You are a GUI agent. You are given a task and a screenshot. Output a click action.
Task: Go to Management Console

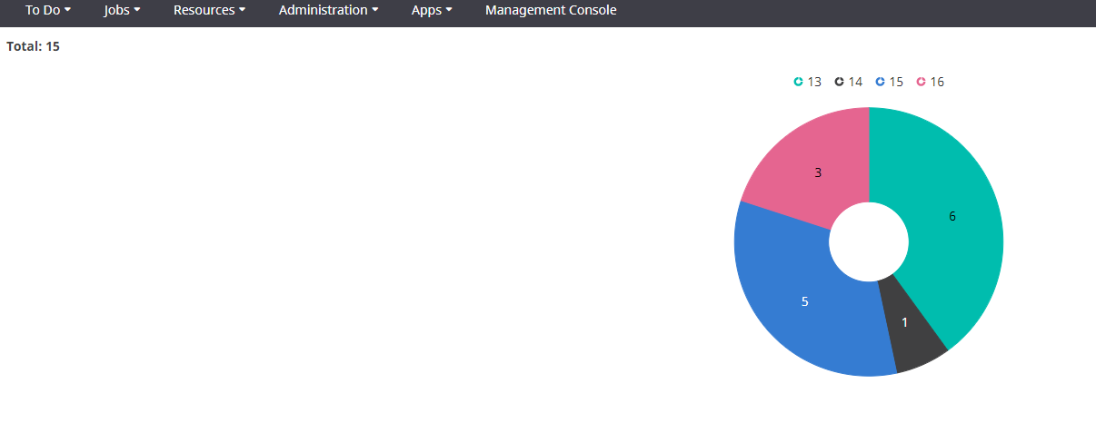coord(551,11)
